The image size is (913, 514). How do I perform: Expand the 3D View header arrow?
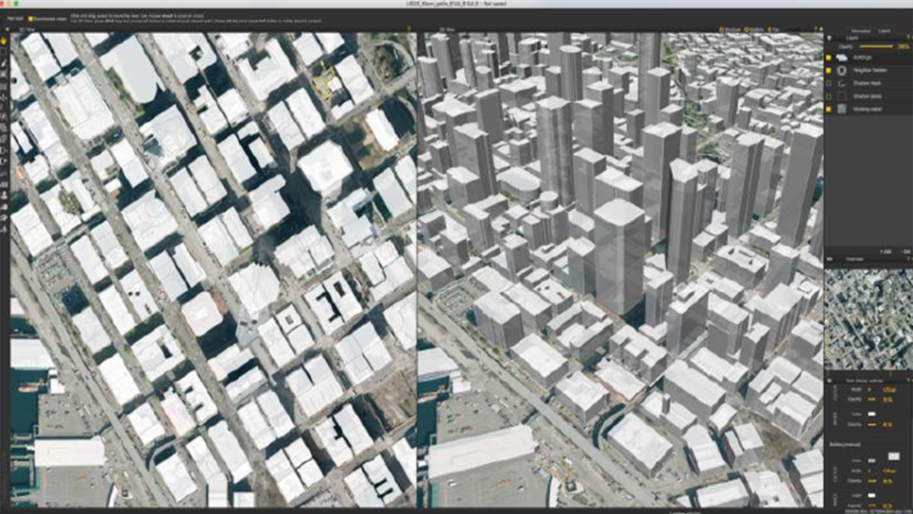click(424, 30)
